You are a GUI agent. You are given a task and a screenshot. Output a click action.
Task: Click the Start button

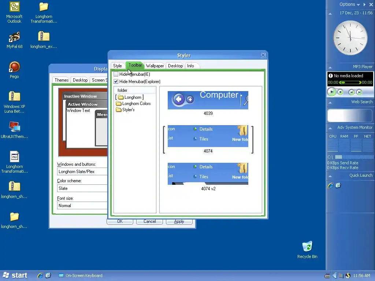(15, 276)
